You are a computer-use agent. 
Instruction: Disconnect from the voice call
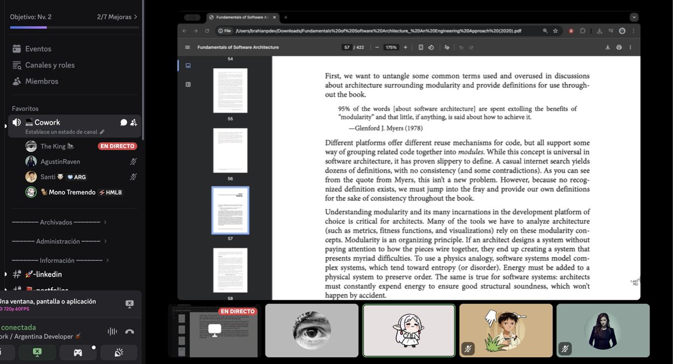(130, 332)
